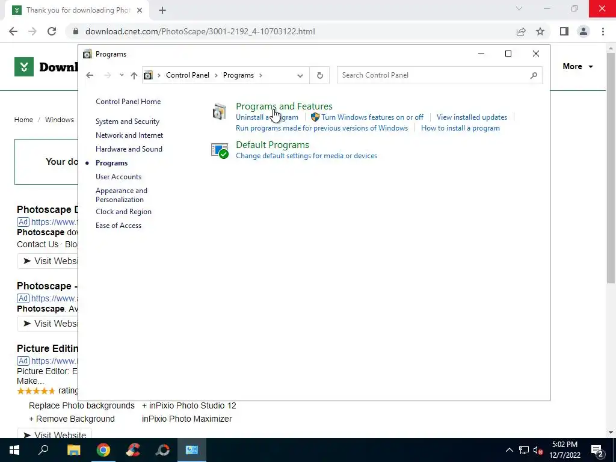Click the Control Panel address bar icon
The image size is (616, 462).
tap(148, 75)
